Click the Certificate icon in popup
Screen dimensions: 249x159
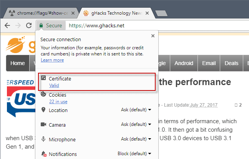click(43, 78)
